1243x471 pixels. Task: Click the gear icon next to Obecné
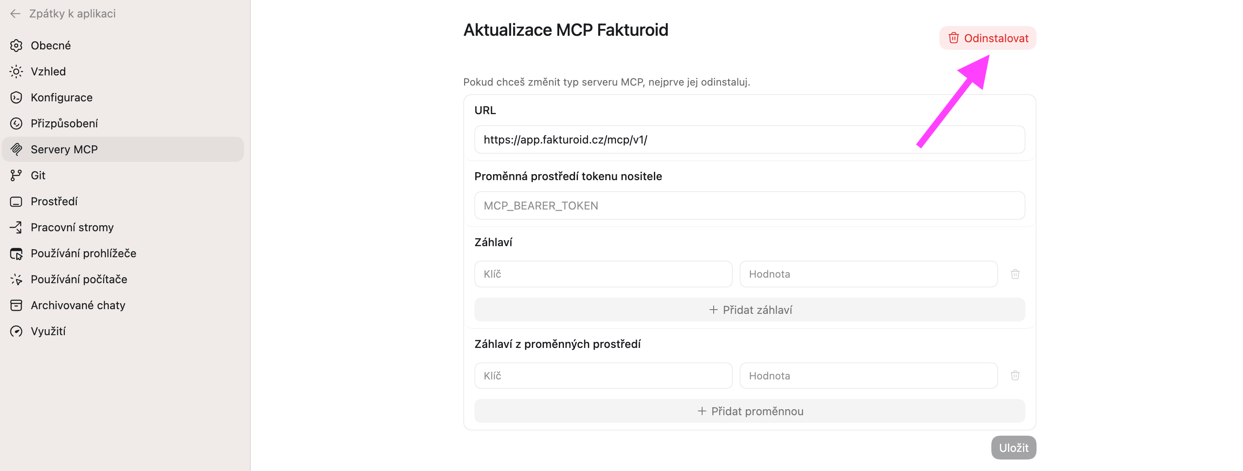tap(16, 45)
